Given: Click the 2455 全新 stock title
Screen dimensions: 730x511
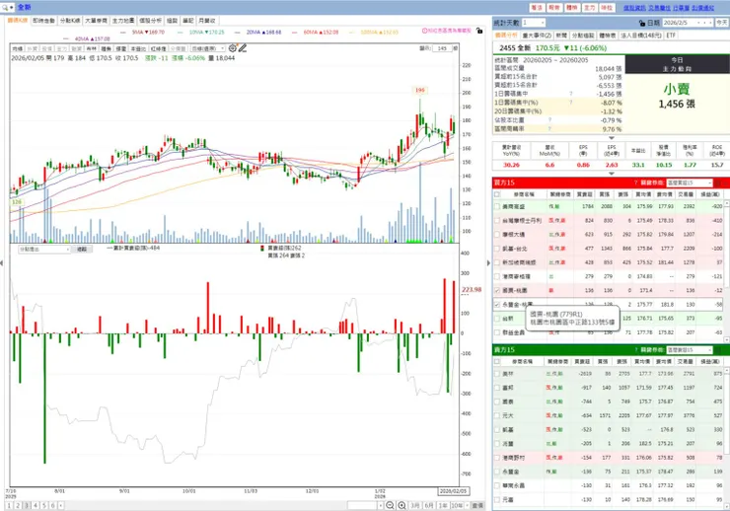Looking at the screenshot, I should coord(515,48).
